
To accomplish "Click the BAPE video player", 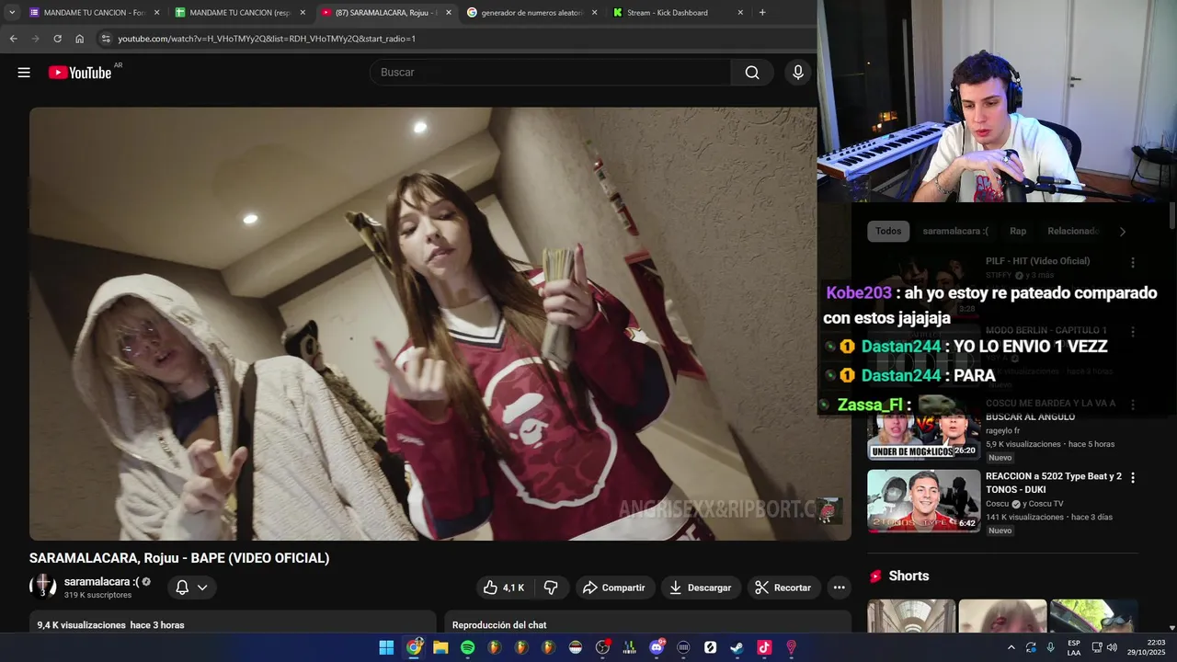I will pyautogui.click(x=440, y=324).
